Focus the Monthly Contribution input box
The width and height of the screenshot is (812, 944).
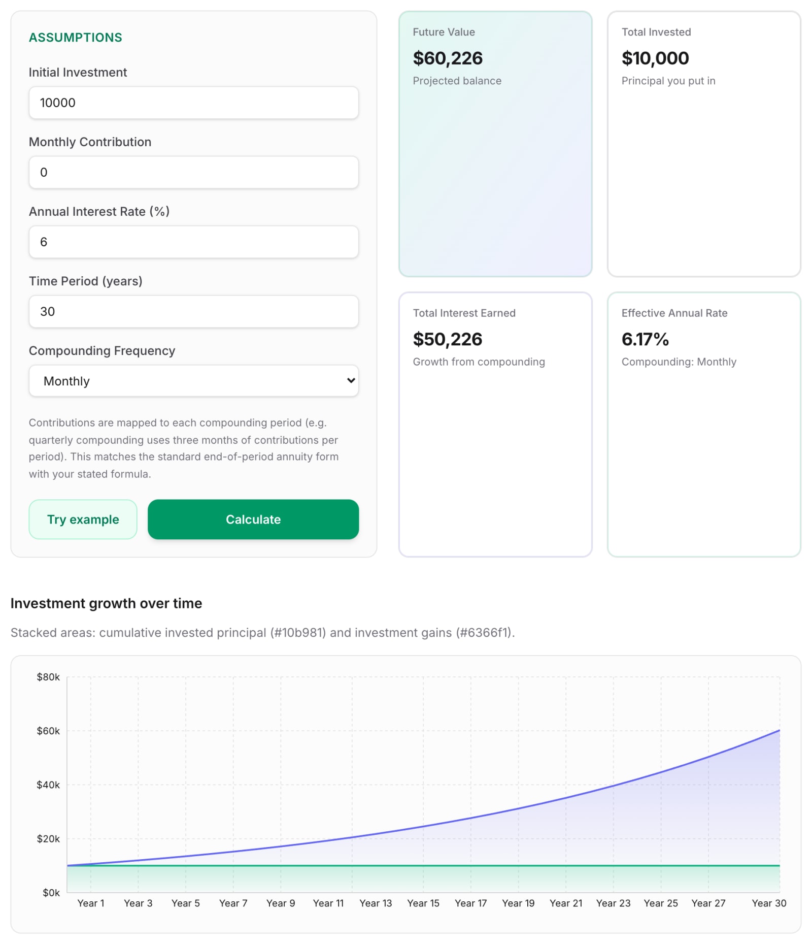(x=193, y=172)
